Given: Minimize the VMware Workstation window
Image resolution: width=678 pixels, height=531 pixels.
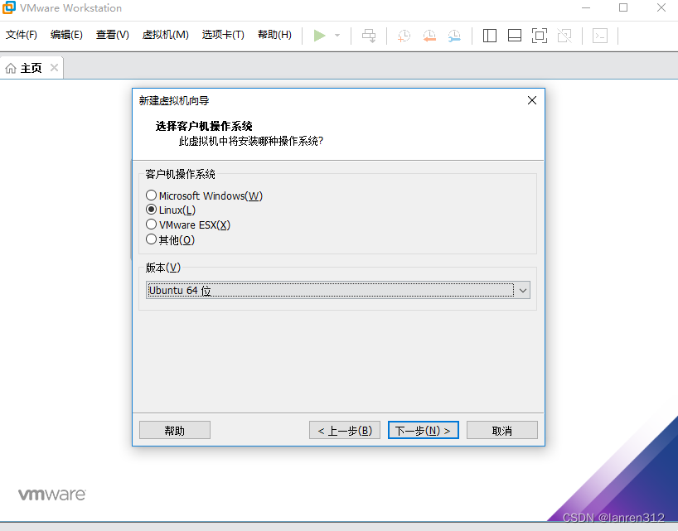Looking at the screenshot, I should click(x=586, y=7).
